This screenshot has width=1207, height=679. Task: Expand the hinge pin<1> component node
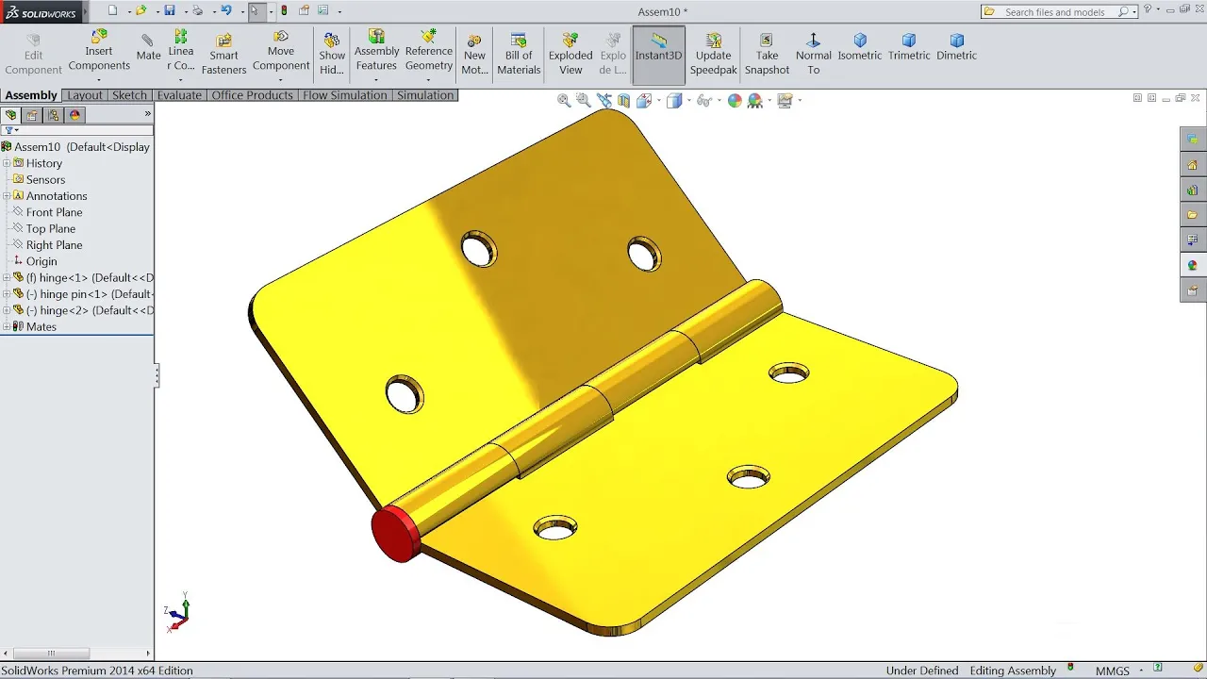pos(7,294)
